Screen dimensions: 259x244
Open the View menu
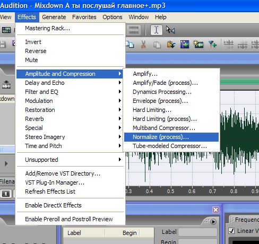(x=6, y=17)
